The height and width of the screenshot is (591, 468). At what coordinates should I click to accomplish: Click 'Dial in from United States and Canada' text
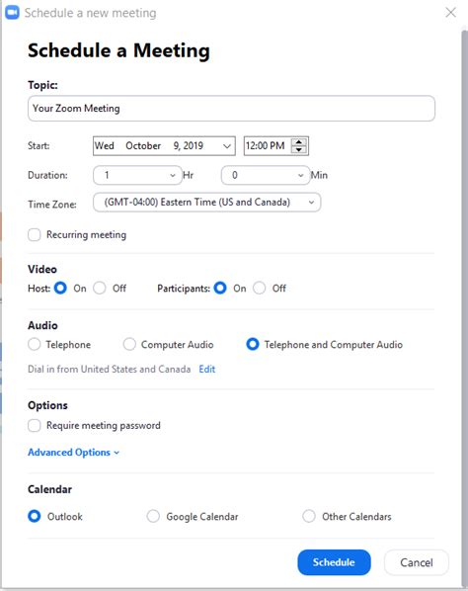(110, 369)
